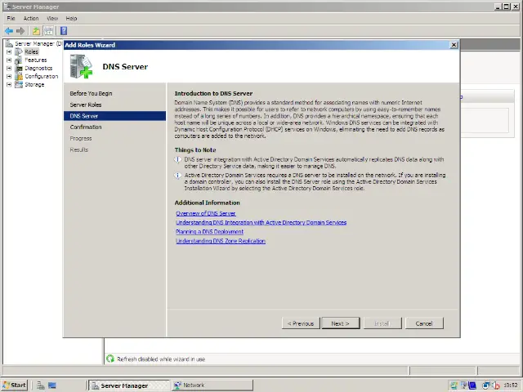Open Planning a DNS Deployment link
Image resolution: width=523 pixels, height=392 pixels.
point(209,232)
